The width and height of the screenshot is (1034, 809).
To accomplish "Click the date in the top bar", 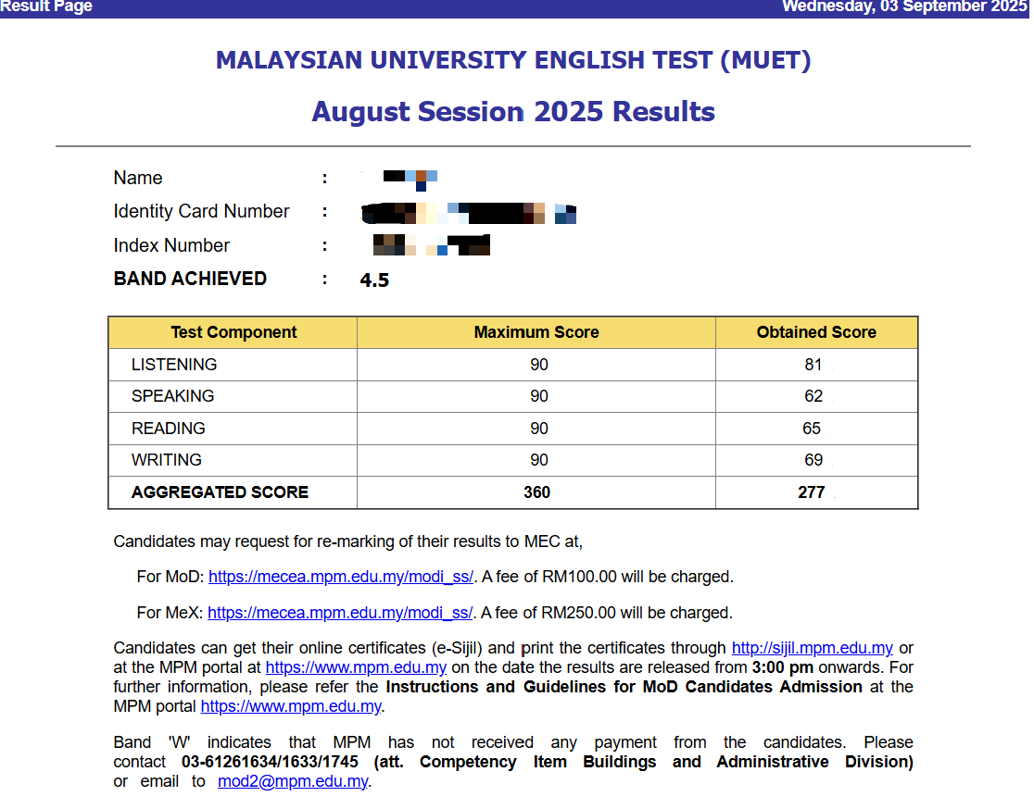I will tap(905, 7).
